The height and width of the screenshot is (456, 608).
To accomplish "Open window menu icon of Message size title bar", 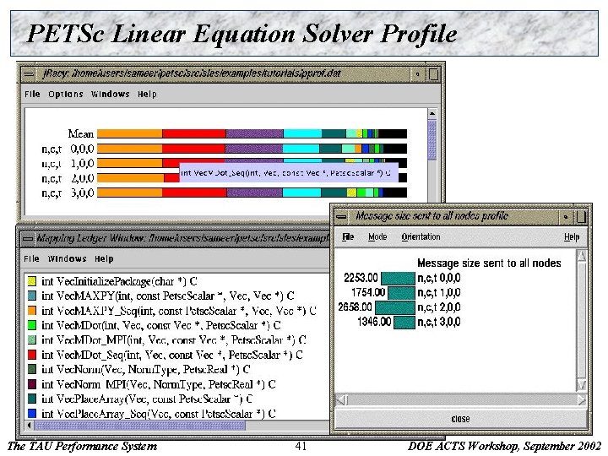I will coord(341,216).
